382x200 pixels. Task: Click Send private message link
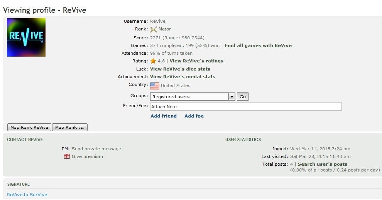click(x=96, y=149)
